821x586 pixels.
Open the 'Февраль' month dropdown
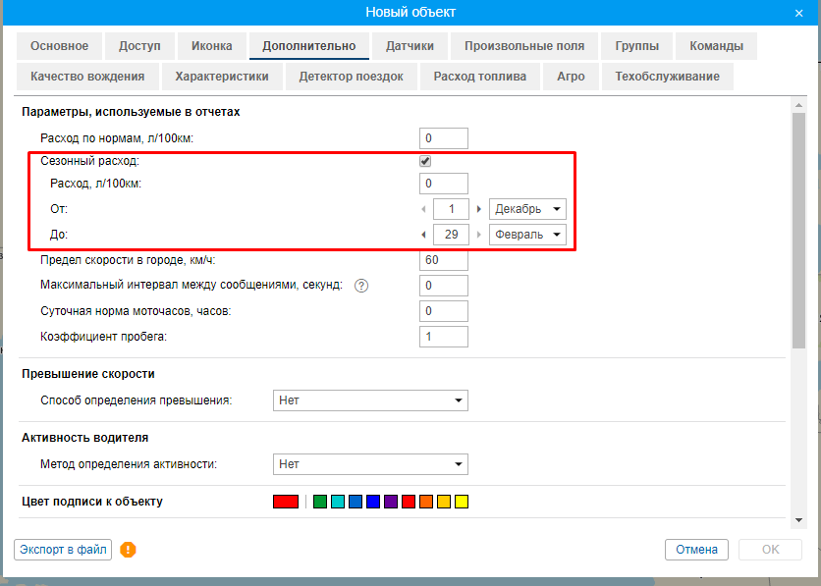527,235
